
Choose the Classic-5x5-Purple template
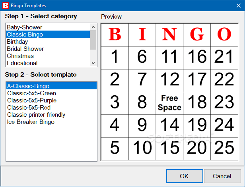click(x=51, y=100)
